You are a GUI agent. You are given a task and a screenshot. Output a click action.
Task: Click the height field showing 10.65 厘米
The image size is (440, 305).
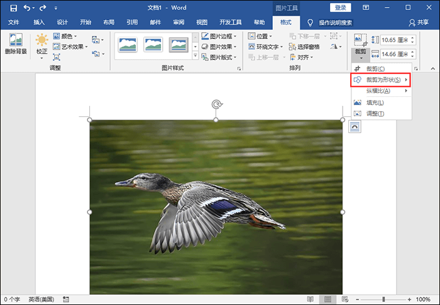[395, 40]
